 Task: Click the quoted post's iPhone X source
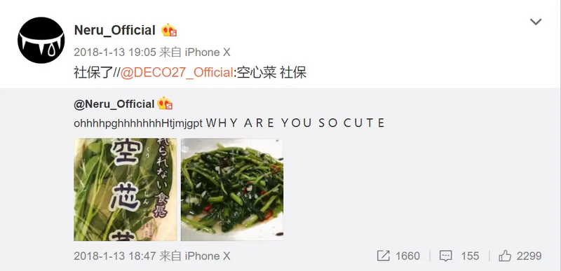coord(208,256)
